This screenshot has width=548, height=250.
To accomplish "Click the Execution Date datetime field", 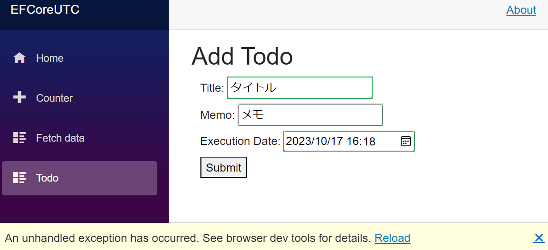I will coord(349,141).
